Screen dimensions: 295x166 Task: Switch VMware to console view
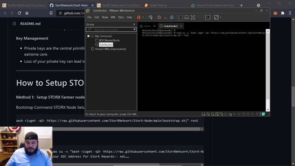coord(208,18)
